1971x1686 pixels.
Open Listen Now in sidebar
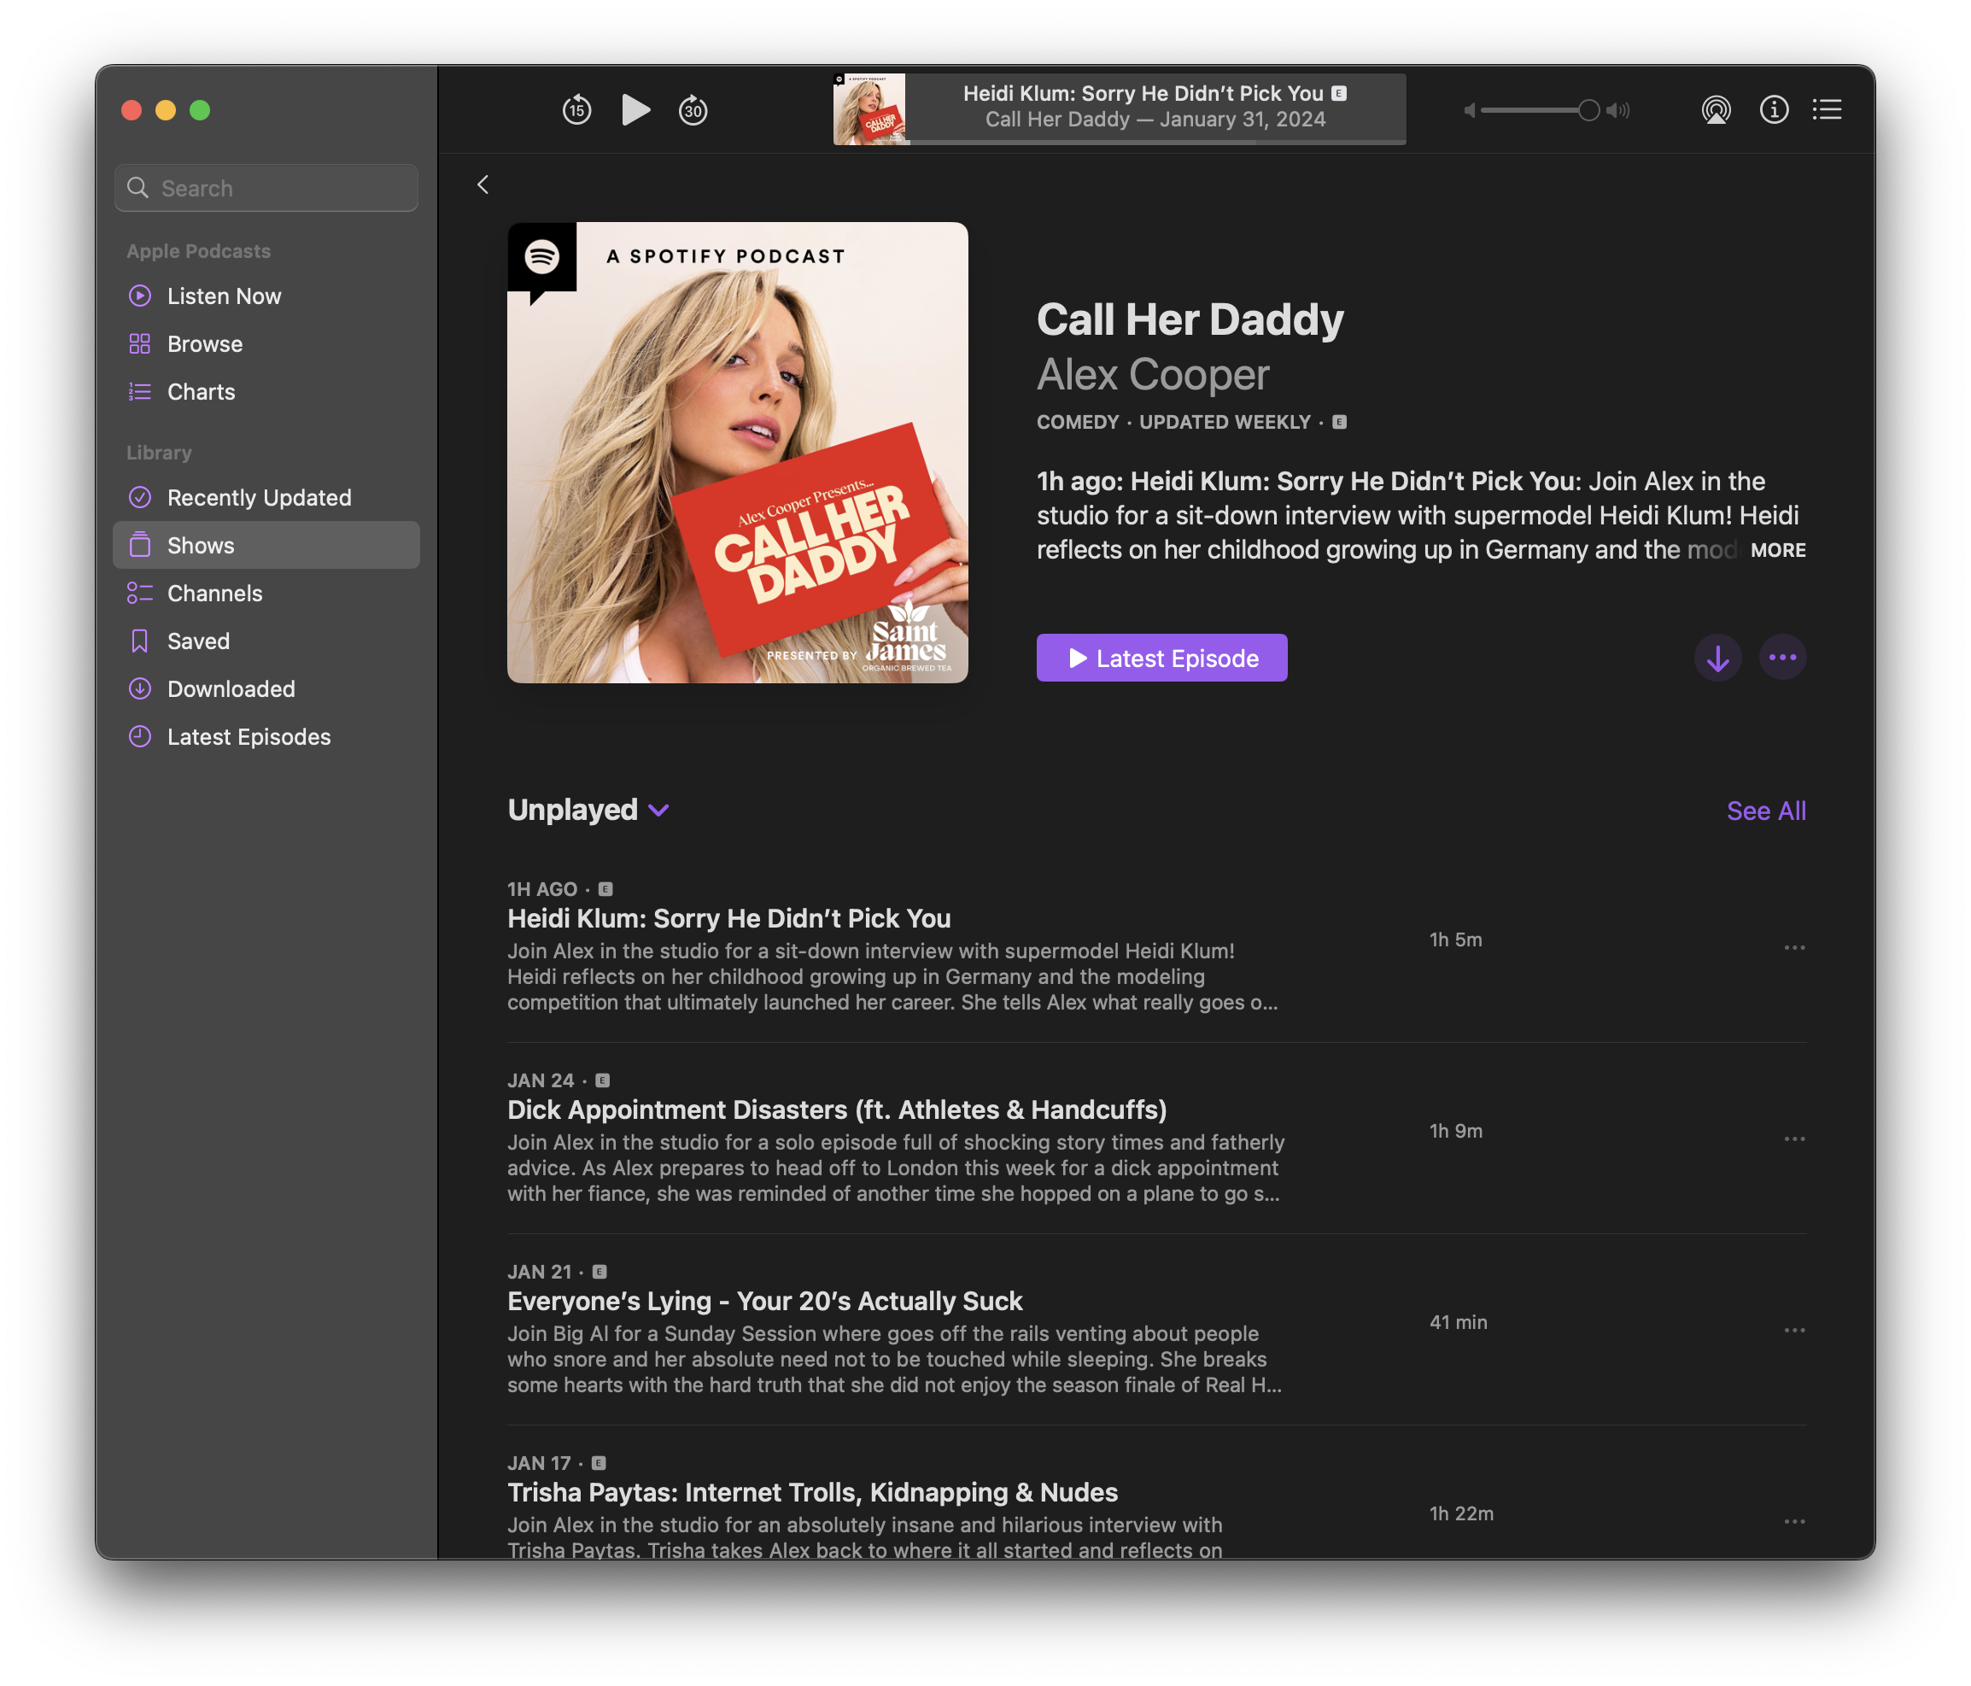click(x=266, y=296)
